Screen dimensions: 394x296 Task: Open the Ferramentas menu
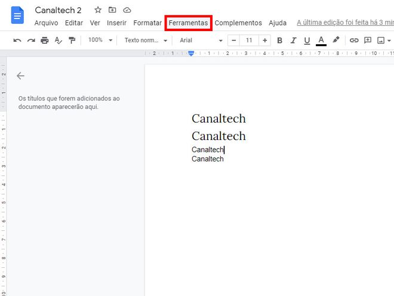(x=188, y=23)
